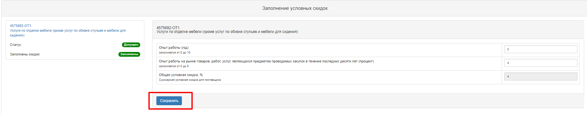Click the right panel service description subtitle
The width and height of the screenshot is (587, 115).
(227, 32)
